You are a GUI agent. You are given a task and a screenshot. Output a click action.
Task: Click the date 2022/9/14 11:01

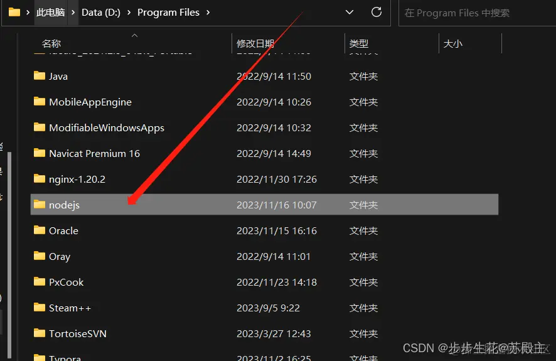point(274,256)
